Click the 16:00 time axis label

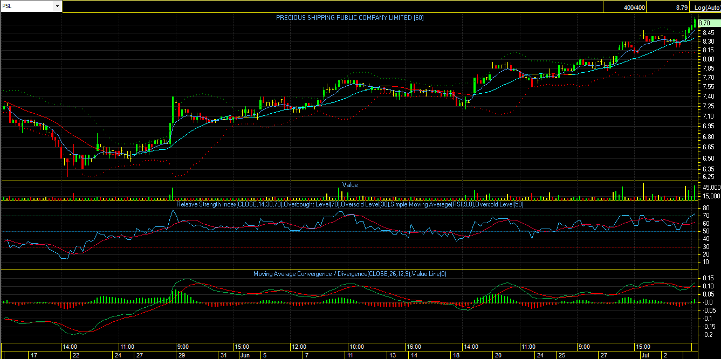[414, 347]
